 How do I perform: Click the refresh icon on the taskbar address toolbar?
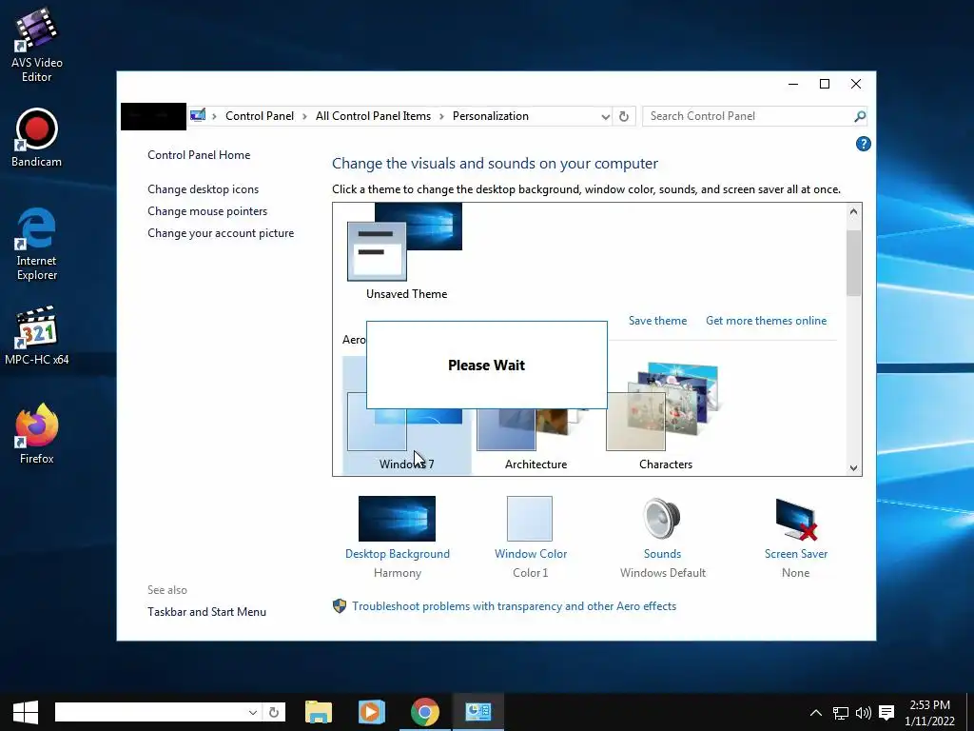[x=273, y=712]
